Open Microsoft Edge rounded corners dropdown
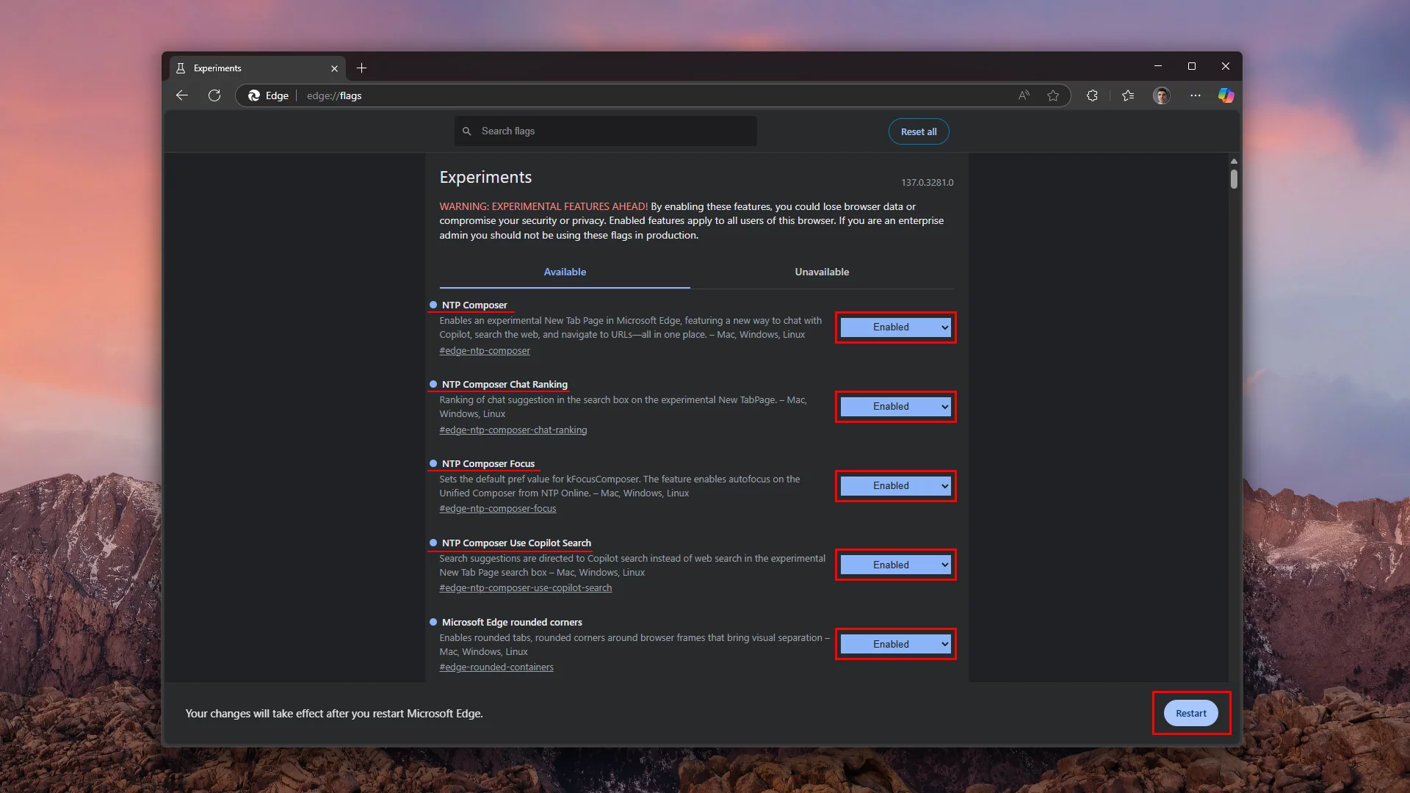This screenshot has height=793, width=1410. pos(895,645)
